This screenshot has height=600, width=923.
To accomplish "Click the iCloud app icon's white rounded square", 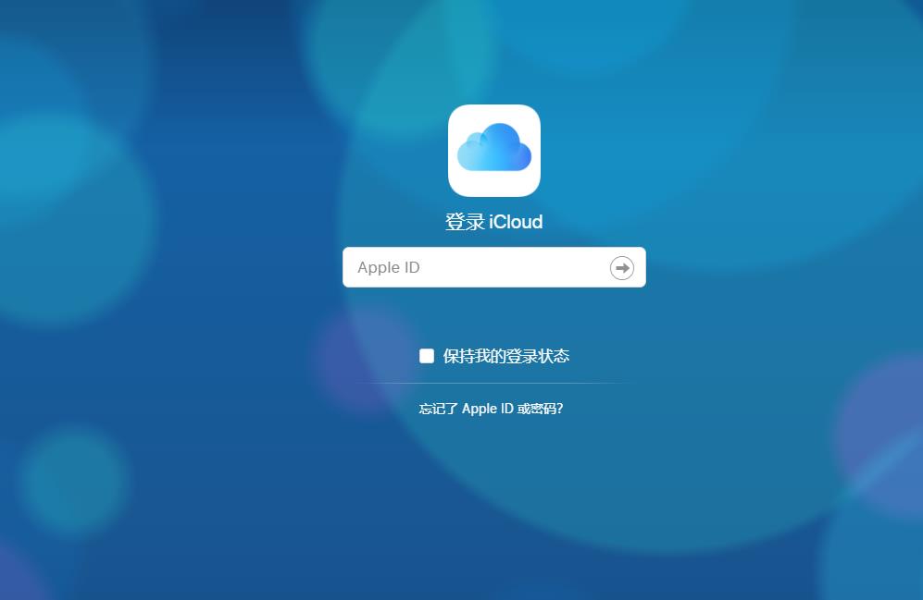I will click(x=493, y=150).
